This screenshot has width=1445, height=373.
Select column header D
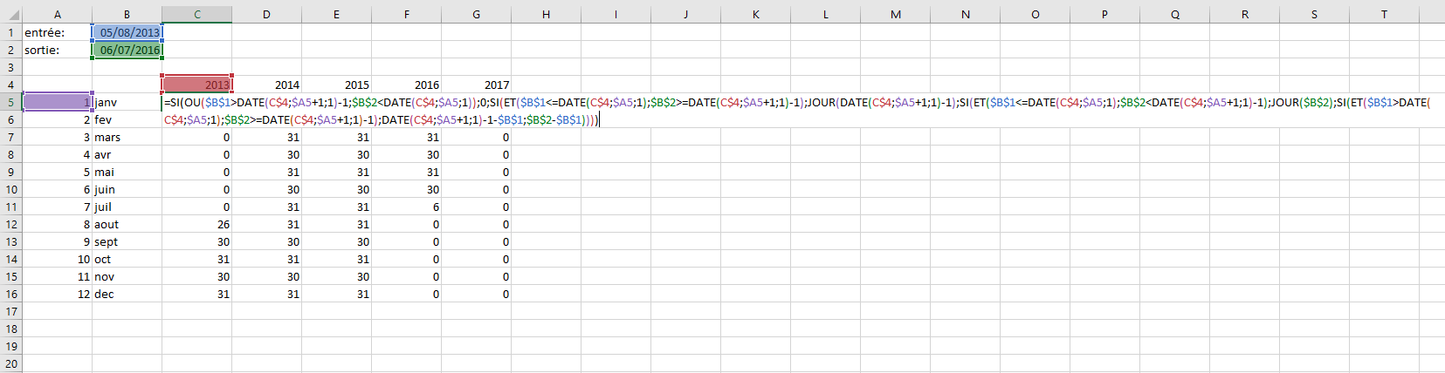click(x=266, y=14)
